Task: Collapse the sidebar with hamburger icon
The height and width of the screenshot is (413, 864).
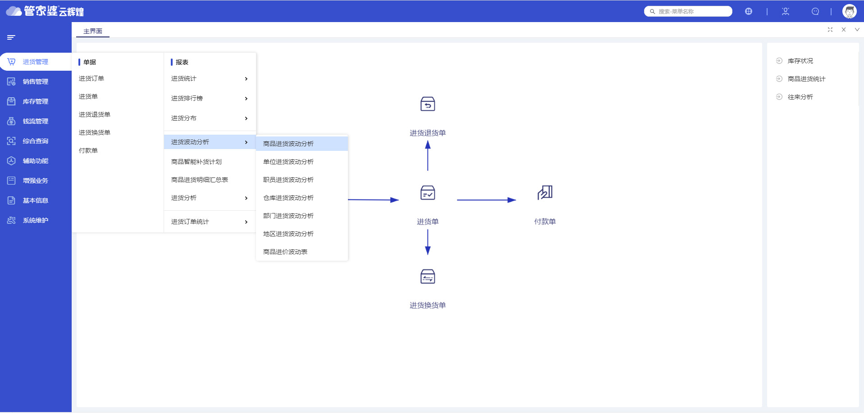Action: pos(11,37)
